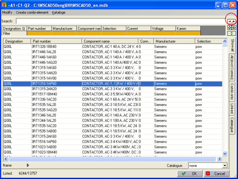The height and width of the screenshot is (179, 238).
Task: Sort by the Designation column header
Action: click(x=17, y=41)
